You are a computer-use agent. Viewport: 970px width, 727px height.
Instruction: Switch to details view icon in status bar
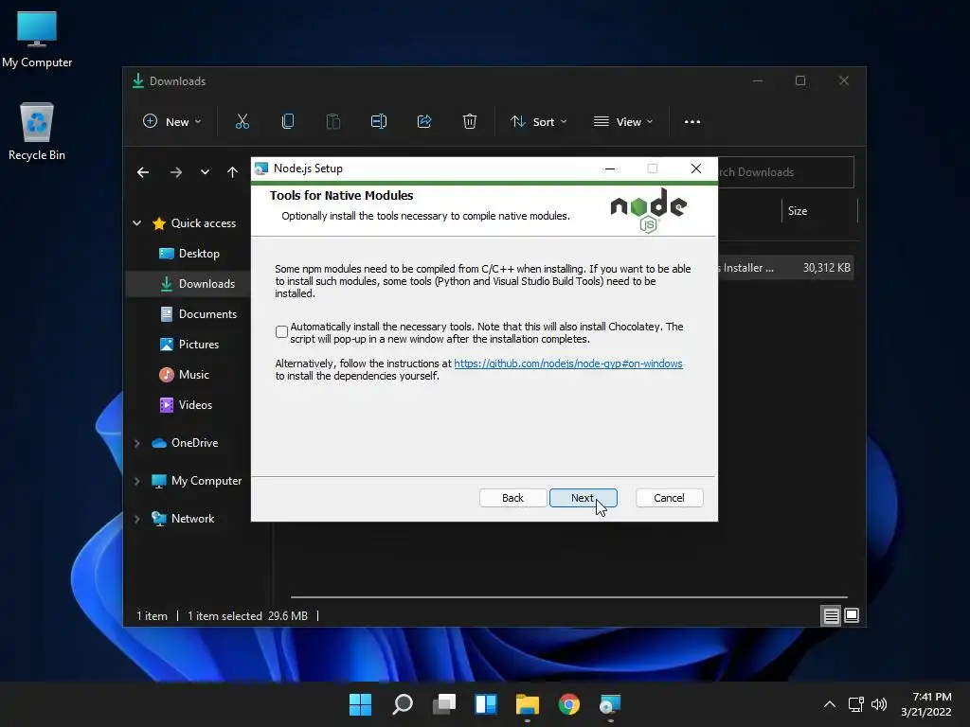pyautogui.click(x=831, y=615)
